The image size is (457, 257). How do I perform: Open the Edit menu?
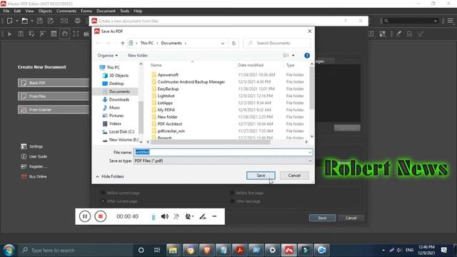[17, 11]
